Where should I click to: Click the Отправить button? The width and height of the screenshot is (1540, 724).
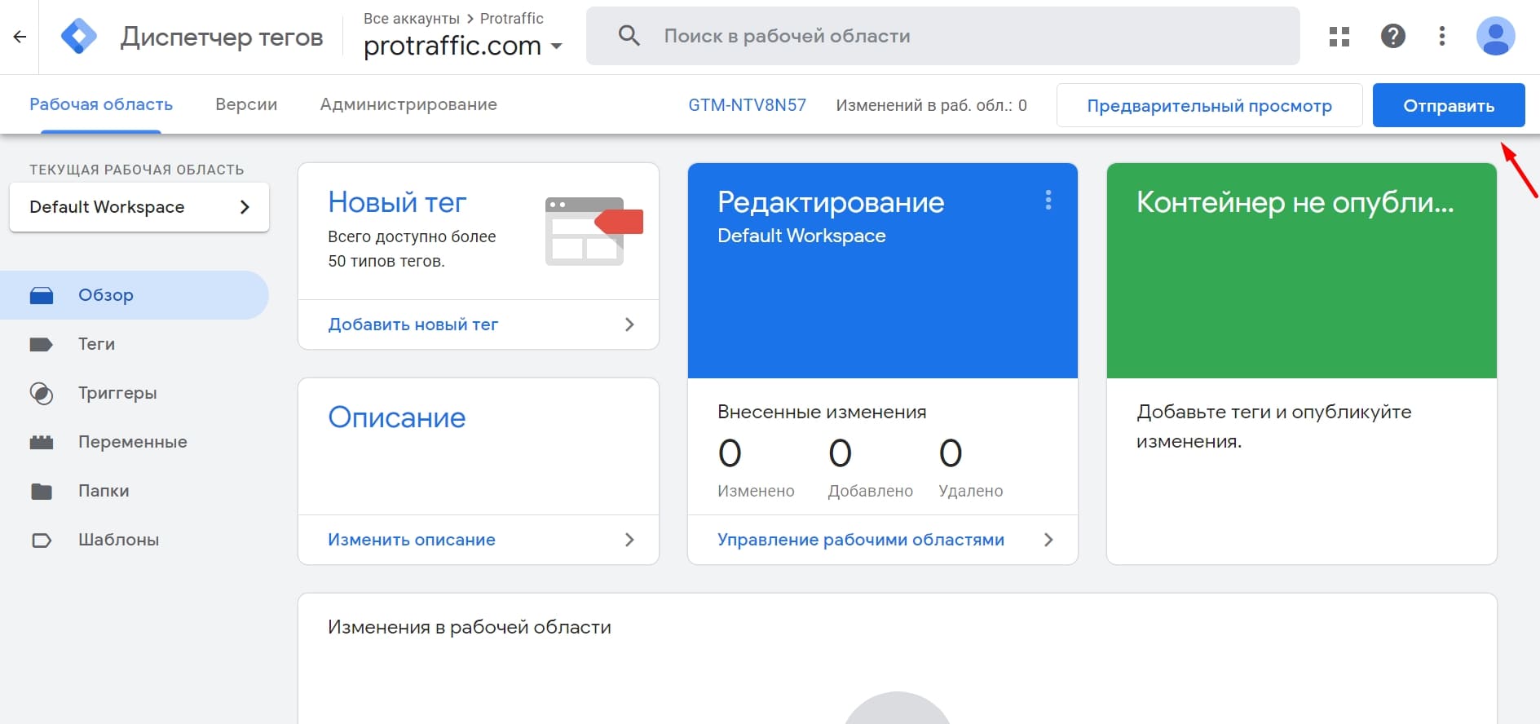coord(1449,105)
